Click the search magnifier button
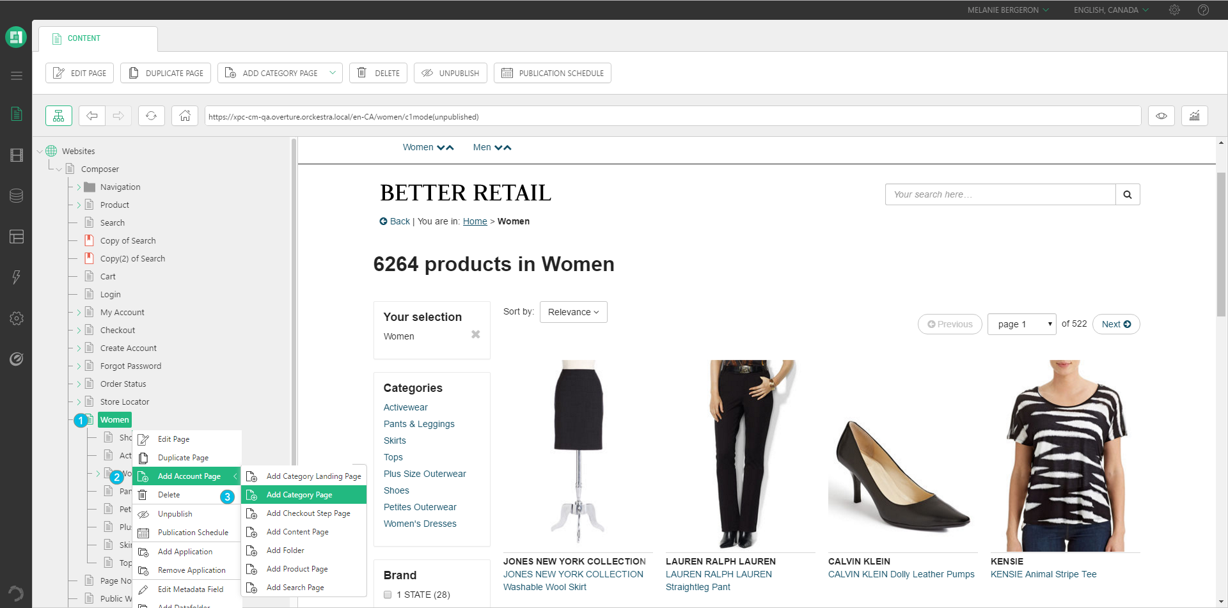Image resolution: width=1228 pixels, height=608 pixels. (1128, 194)
